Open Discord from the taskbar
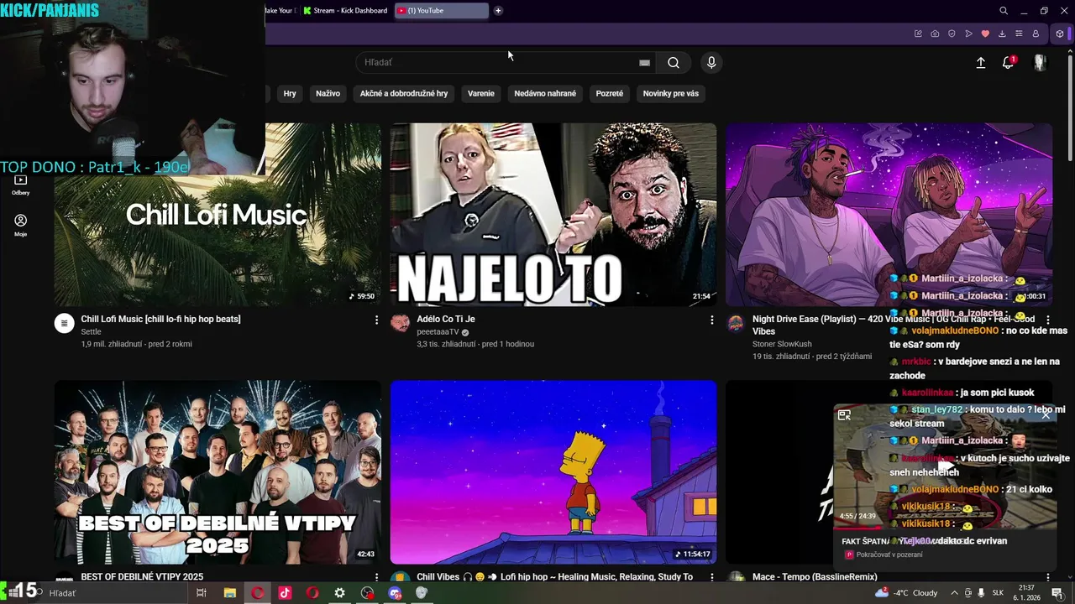Image resolution: width=1075 pixels, height=604 pixels. pyautogui.click(x=395, y=593)
